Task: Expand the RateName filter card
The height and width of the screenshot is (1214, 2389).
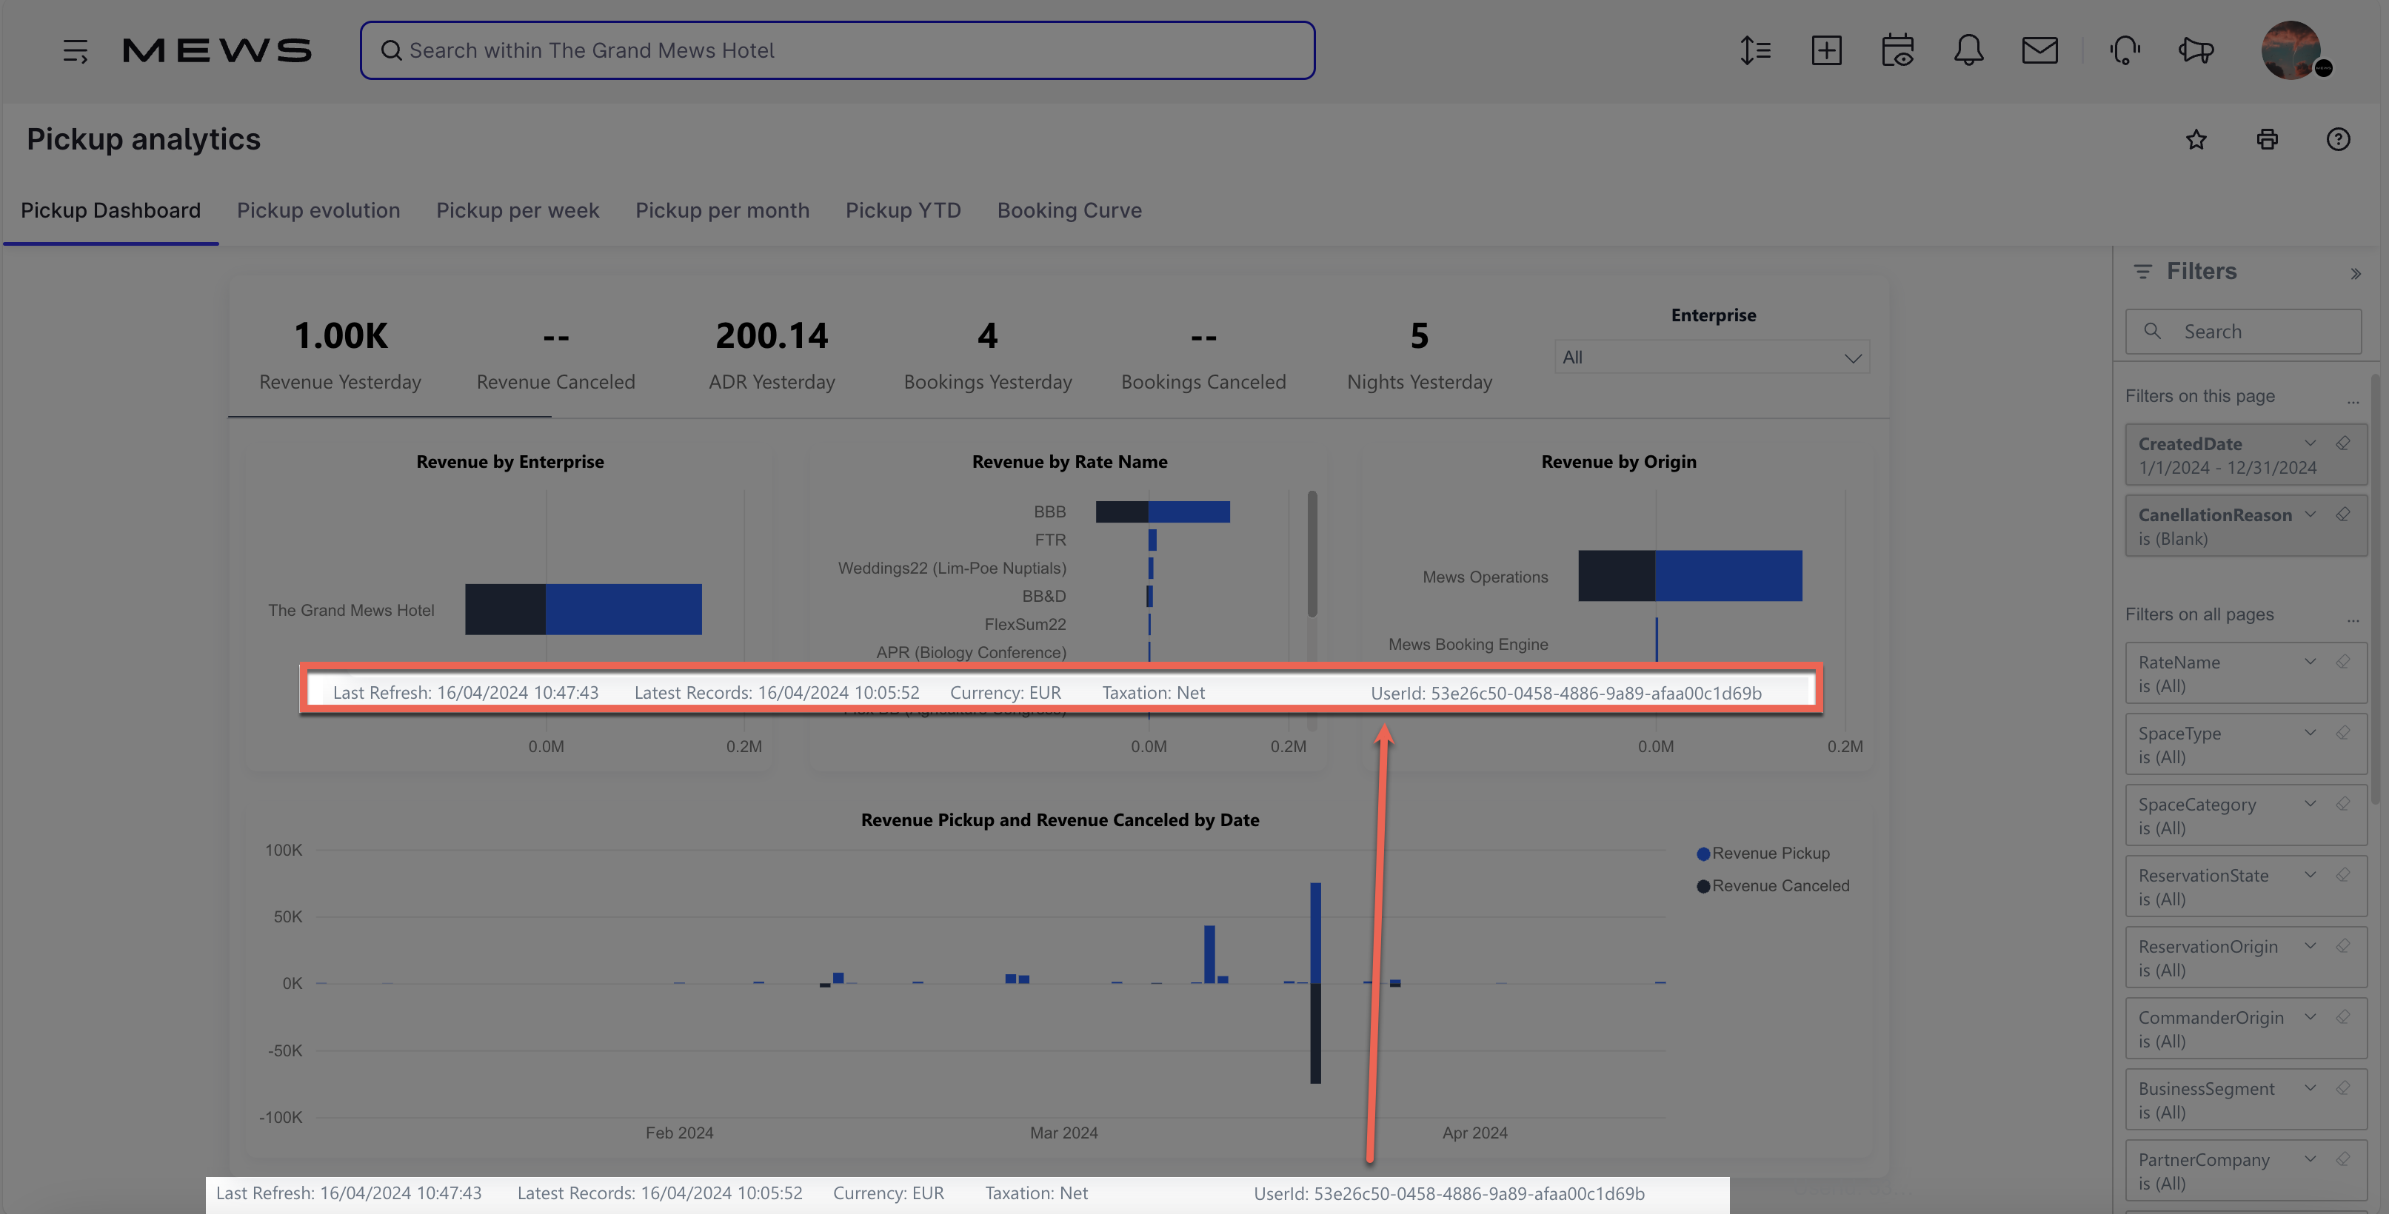Action: tap(2311, 662)
